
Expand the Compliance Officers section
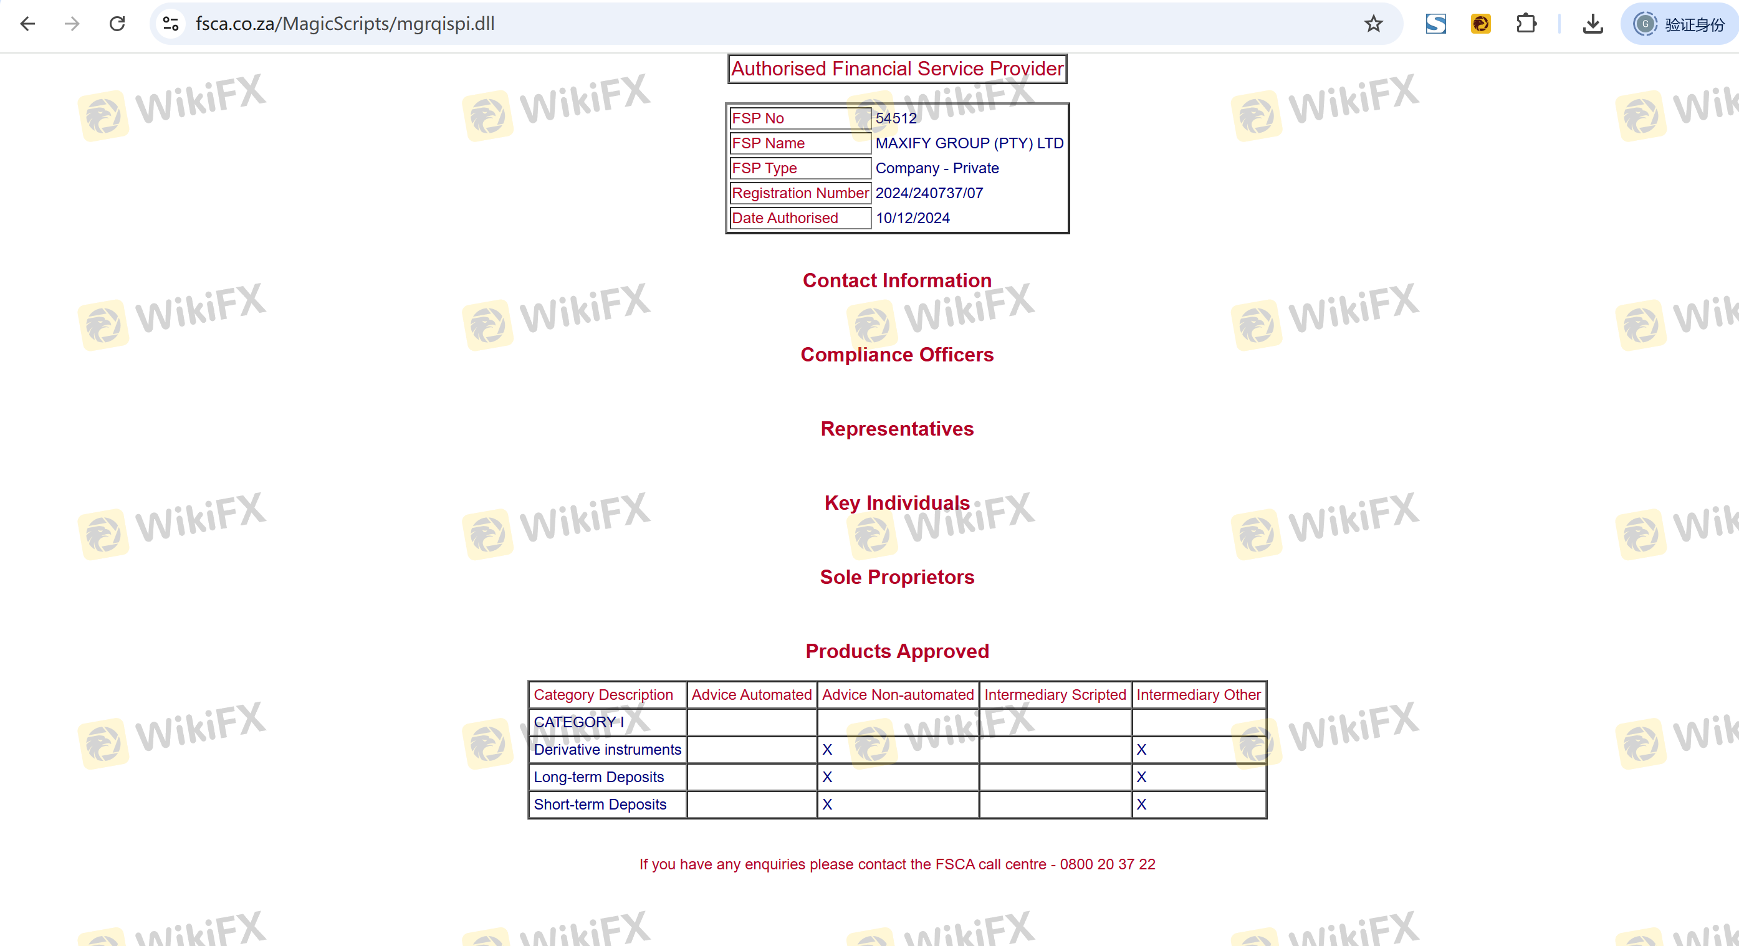click(x=896, y=355)
